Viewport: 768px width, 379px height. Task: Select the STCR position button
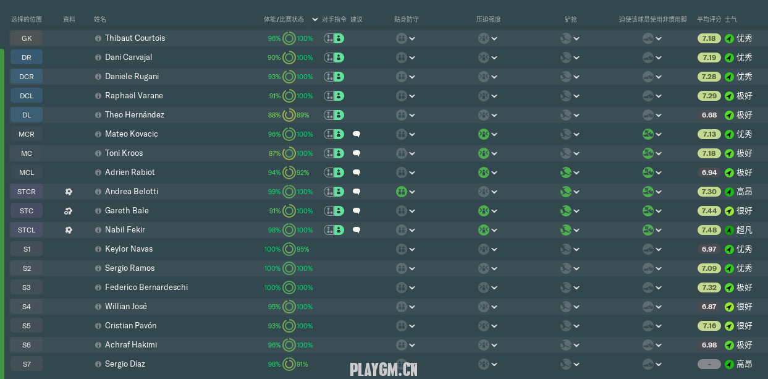[27, 192]
